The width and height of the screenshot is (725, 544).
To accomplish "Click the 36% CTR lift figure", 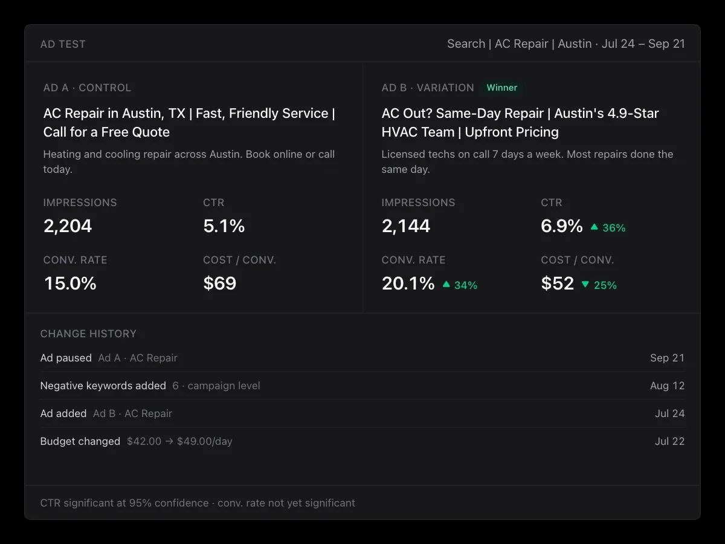I will pos(614,228).
